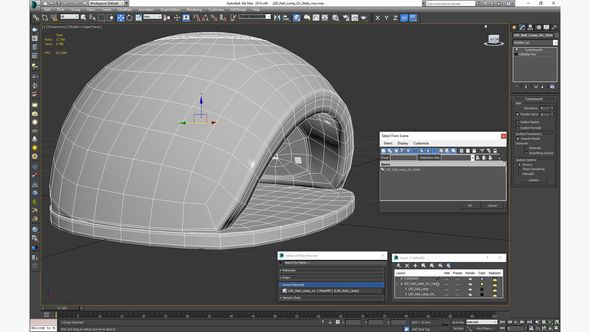Viewport: 590px width, 332px height.
Task: Toggle the Render Iters checkbox
Action: coord(517,114)
